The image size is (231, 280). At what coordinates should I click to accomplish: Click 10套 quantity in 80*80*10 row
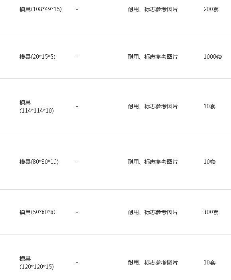[209, 162]
